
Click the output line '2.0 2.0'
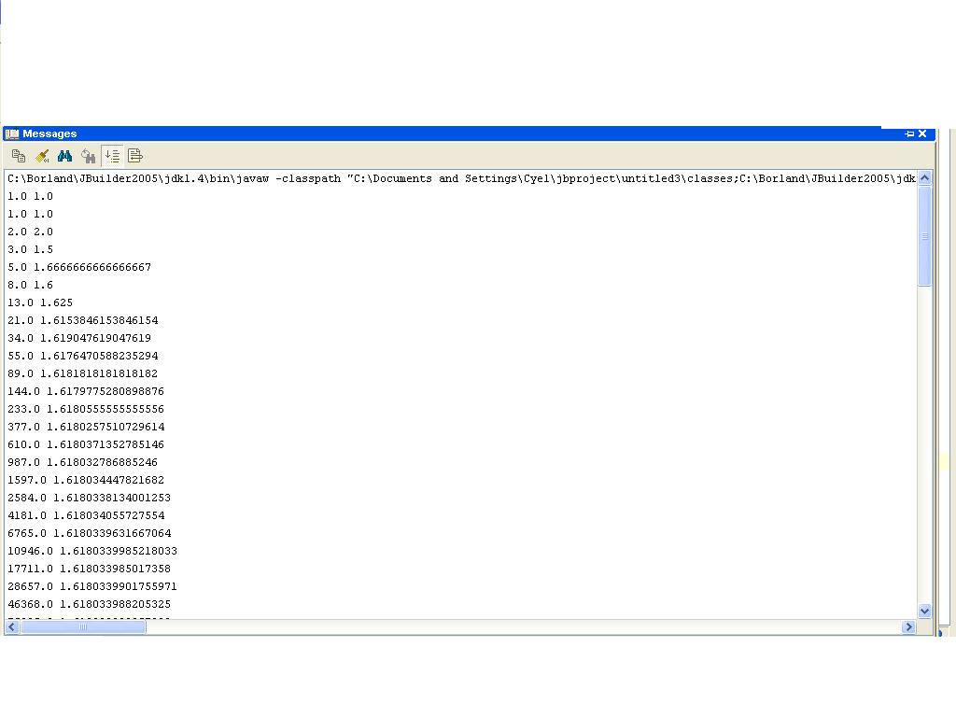(31, 232)
